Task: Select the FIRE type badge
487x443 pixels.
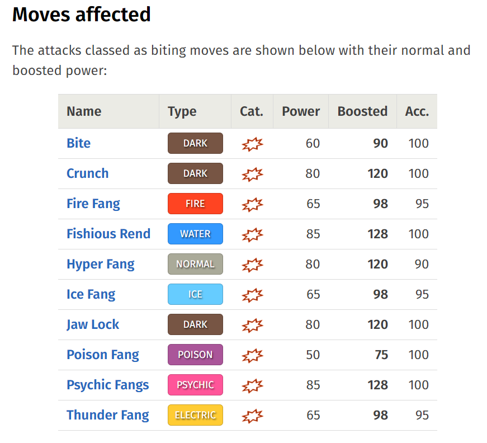Action: click(195, 204)
